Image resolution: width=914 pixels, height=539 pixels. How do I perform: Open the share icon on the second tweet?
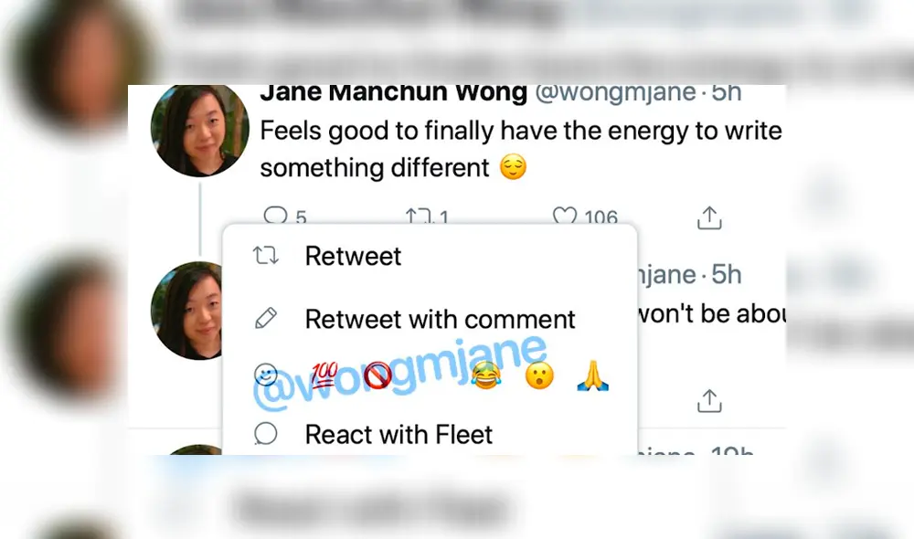pyautogui.click(x=709, y=400)
